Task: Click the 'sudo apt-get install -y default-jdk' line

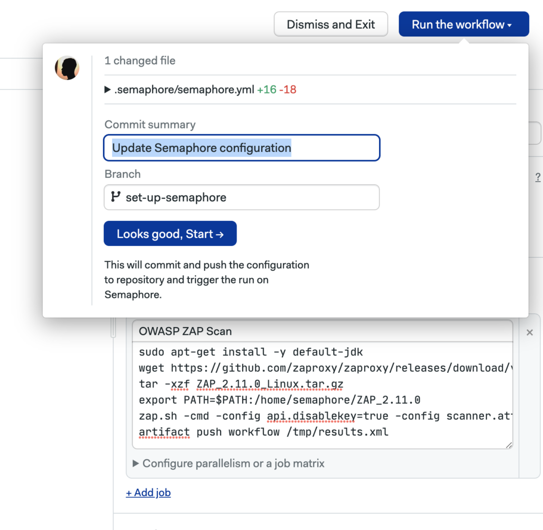Action: [251, 352]
